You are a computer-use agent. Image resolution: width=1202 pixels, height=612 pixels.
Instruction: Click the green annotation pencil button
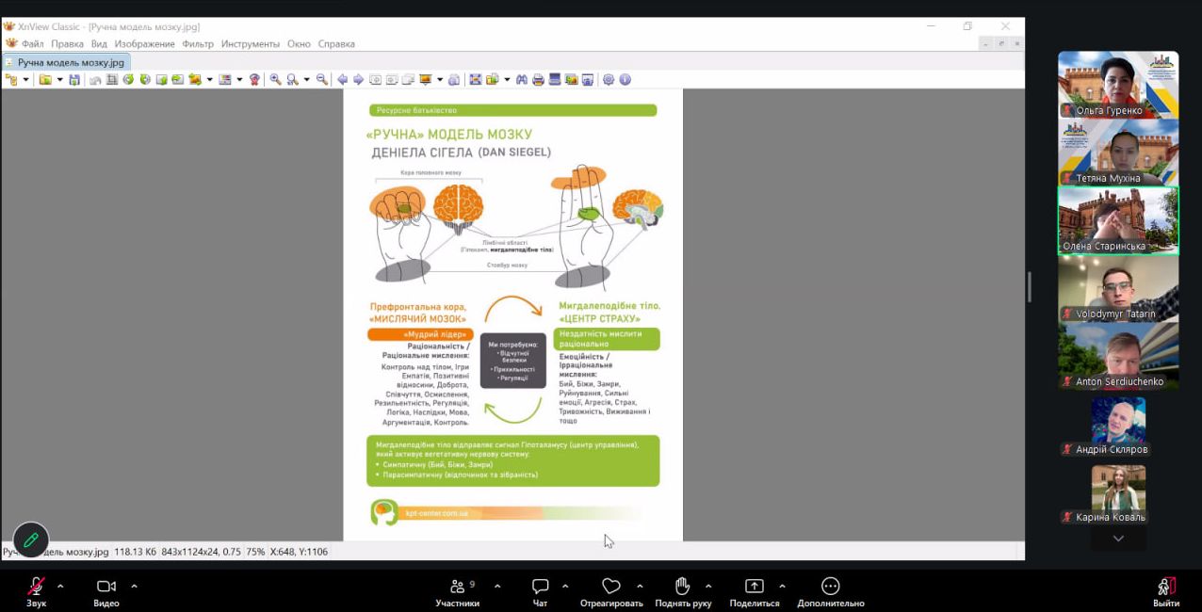tap(31, 540)
